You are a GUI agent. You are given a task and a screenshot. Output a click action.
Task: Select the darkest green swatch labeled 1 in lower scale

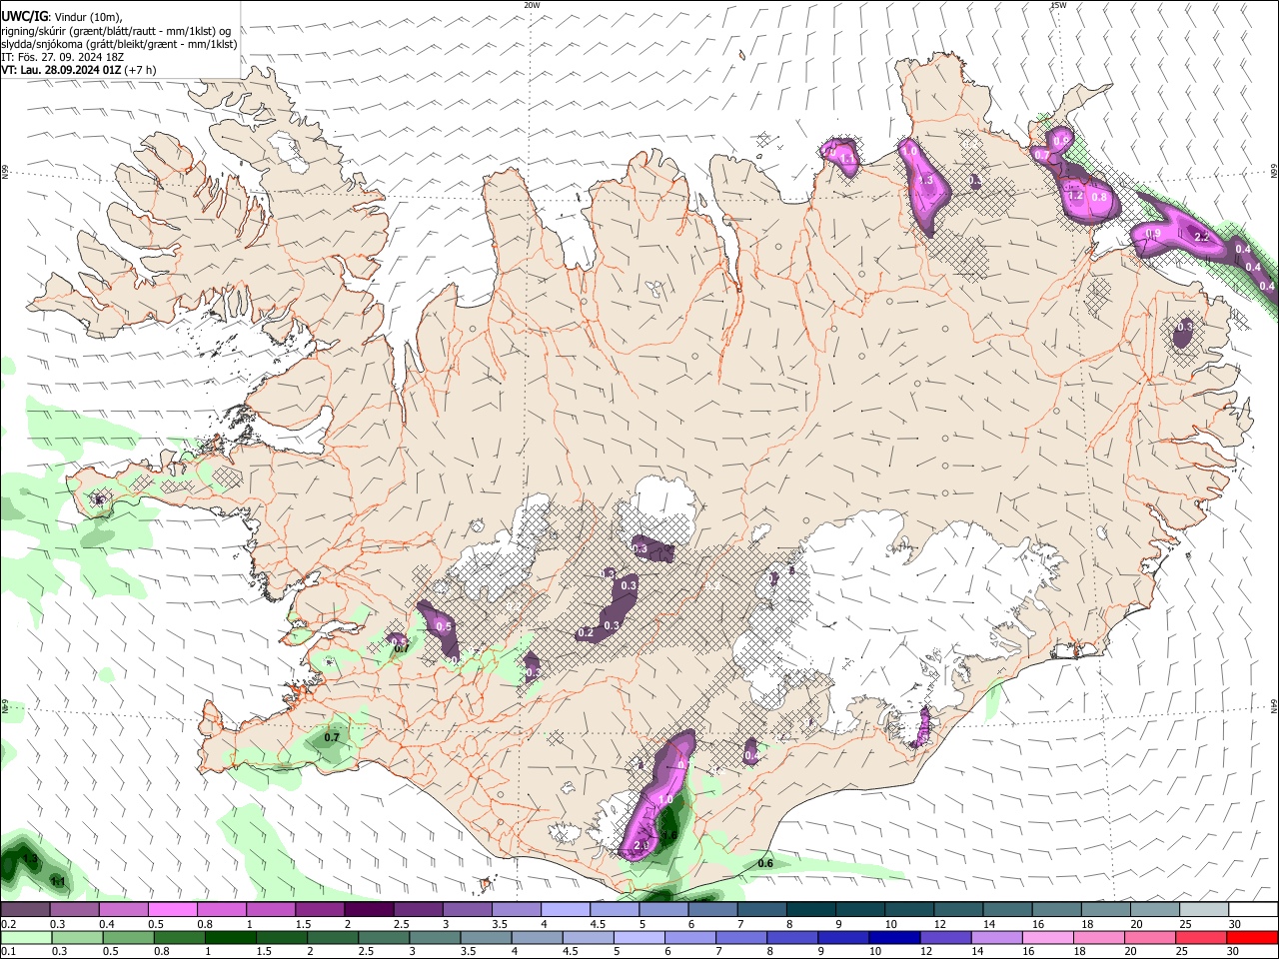(231, 937)
